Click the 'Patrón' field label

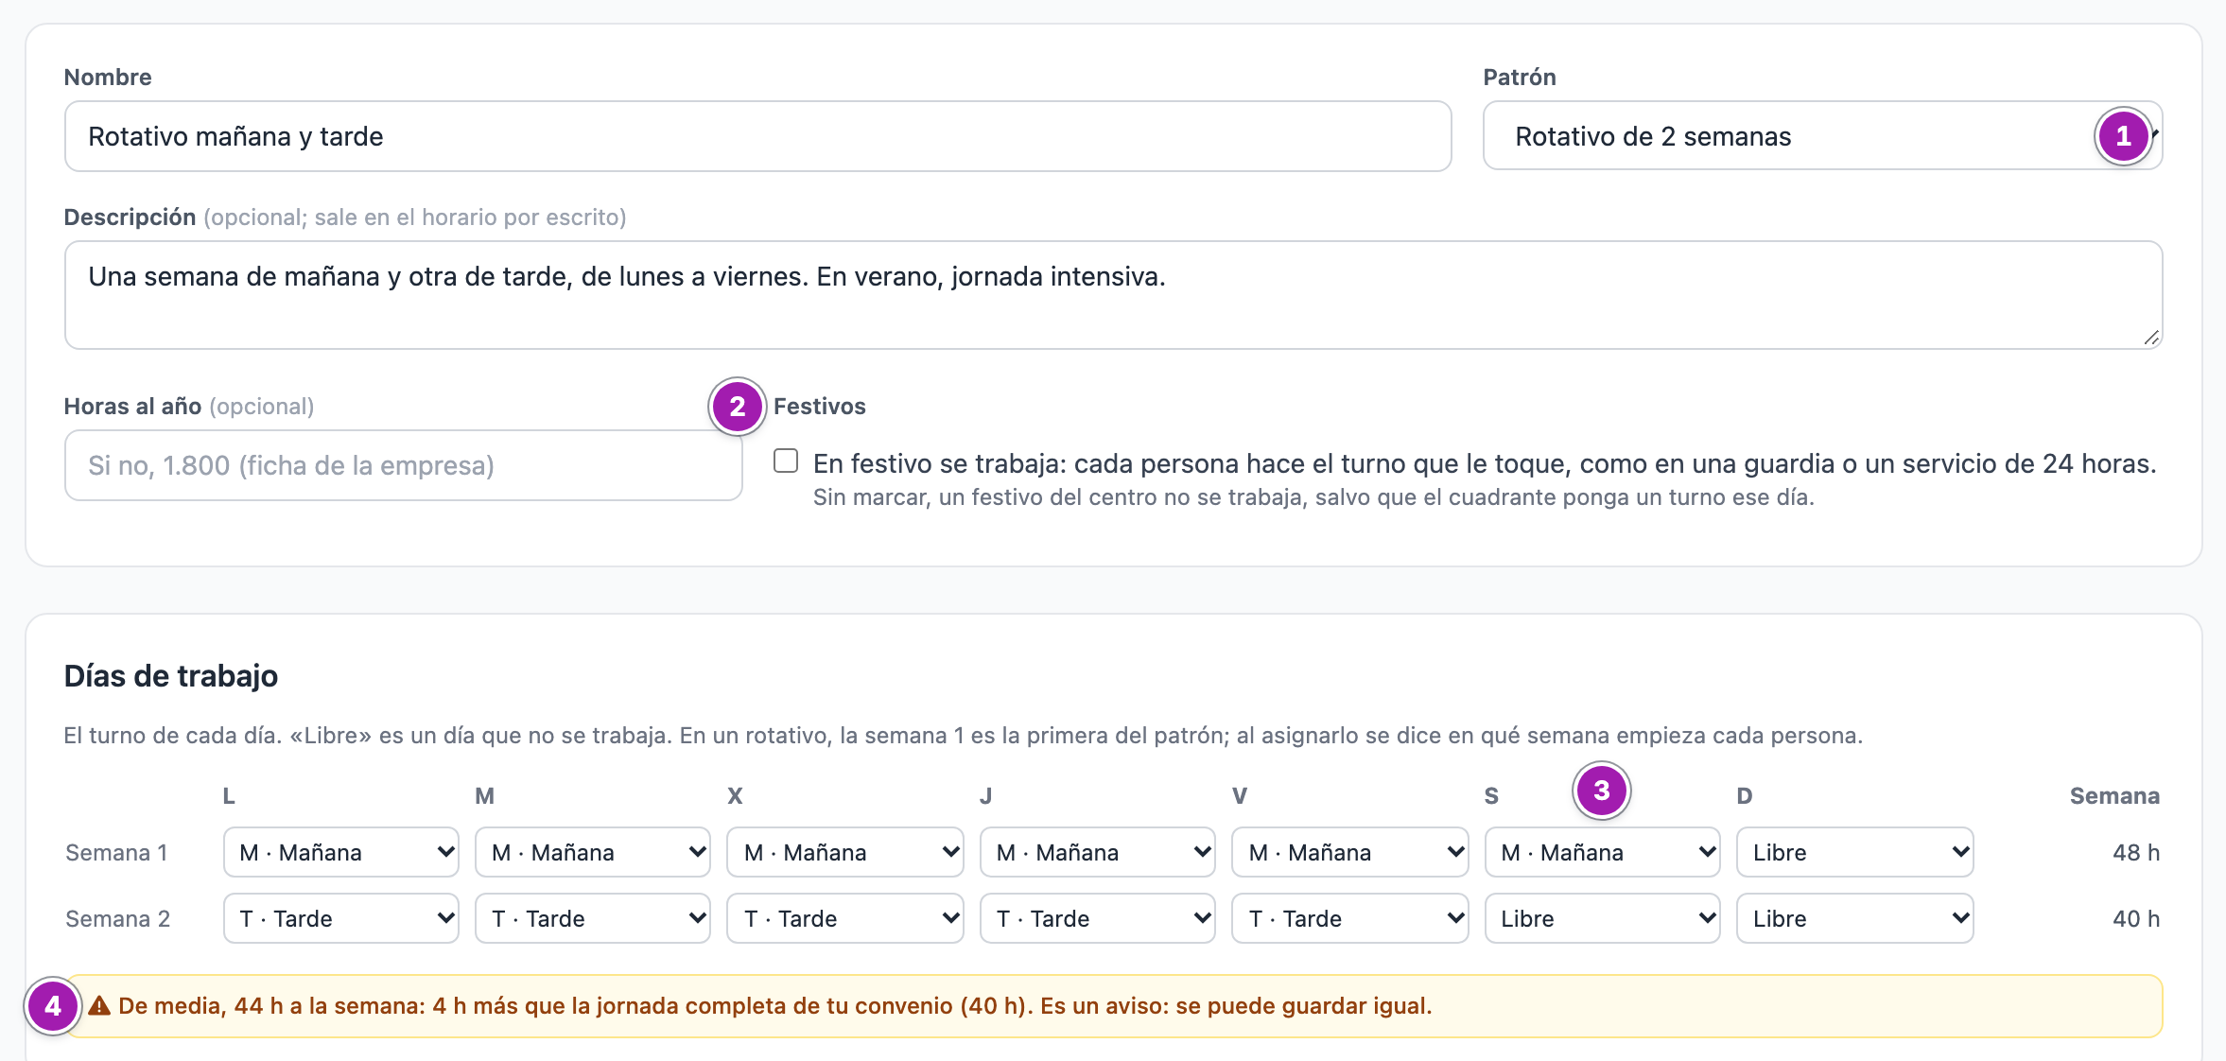pyautogui.click(x=1520, y=78)
